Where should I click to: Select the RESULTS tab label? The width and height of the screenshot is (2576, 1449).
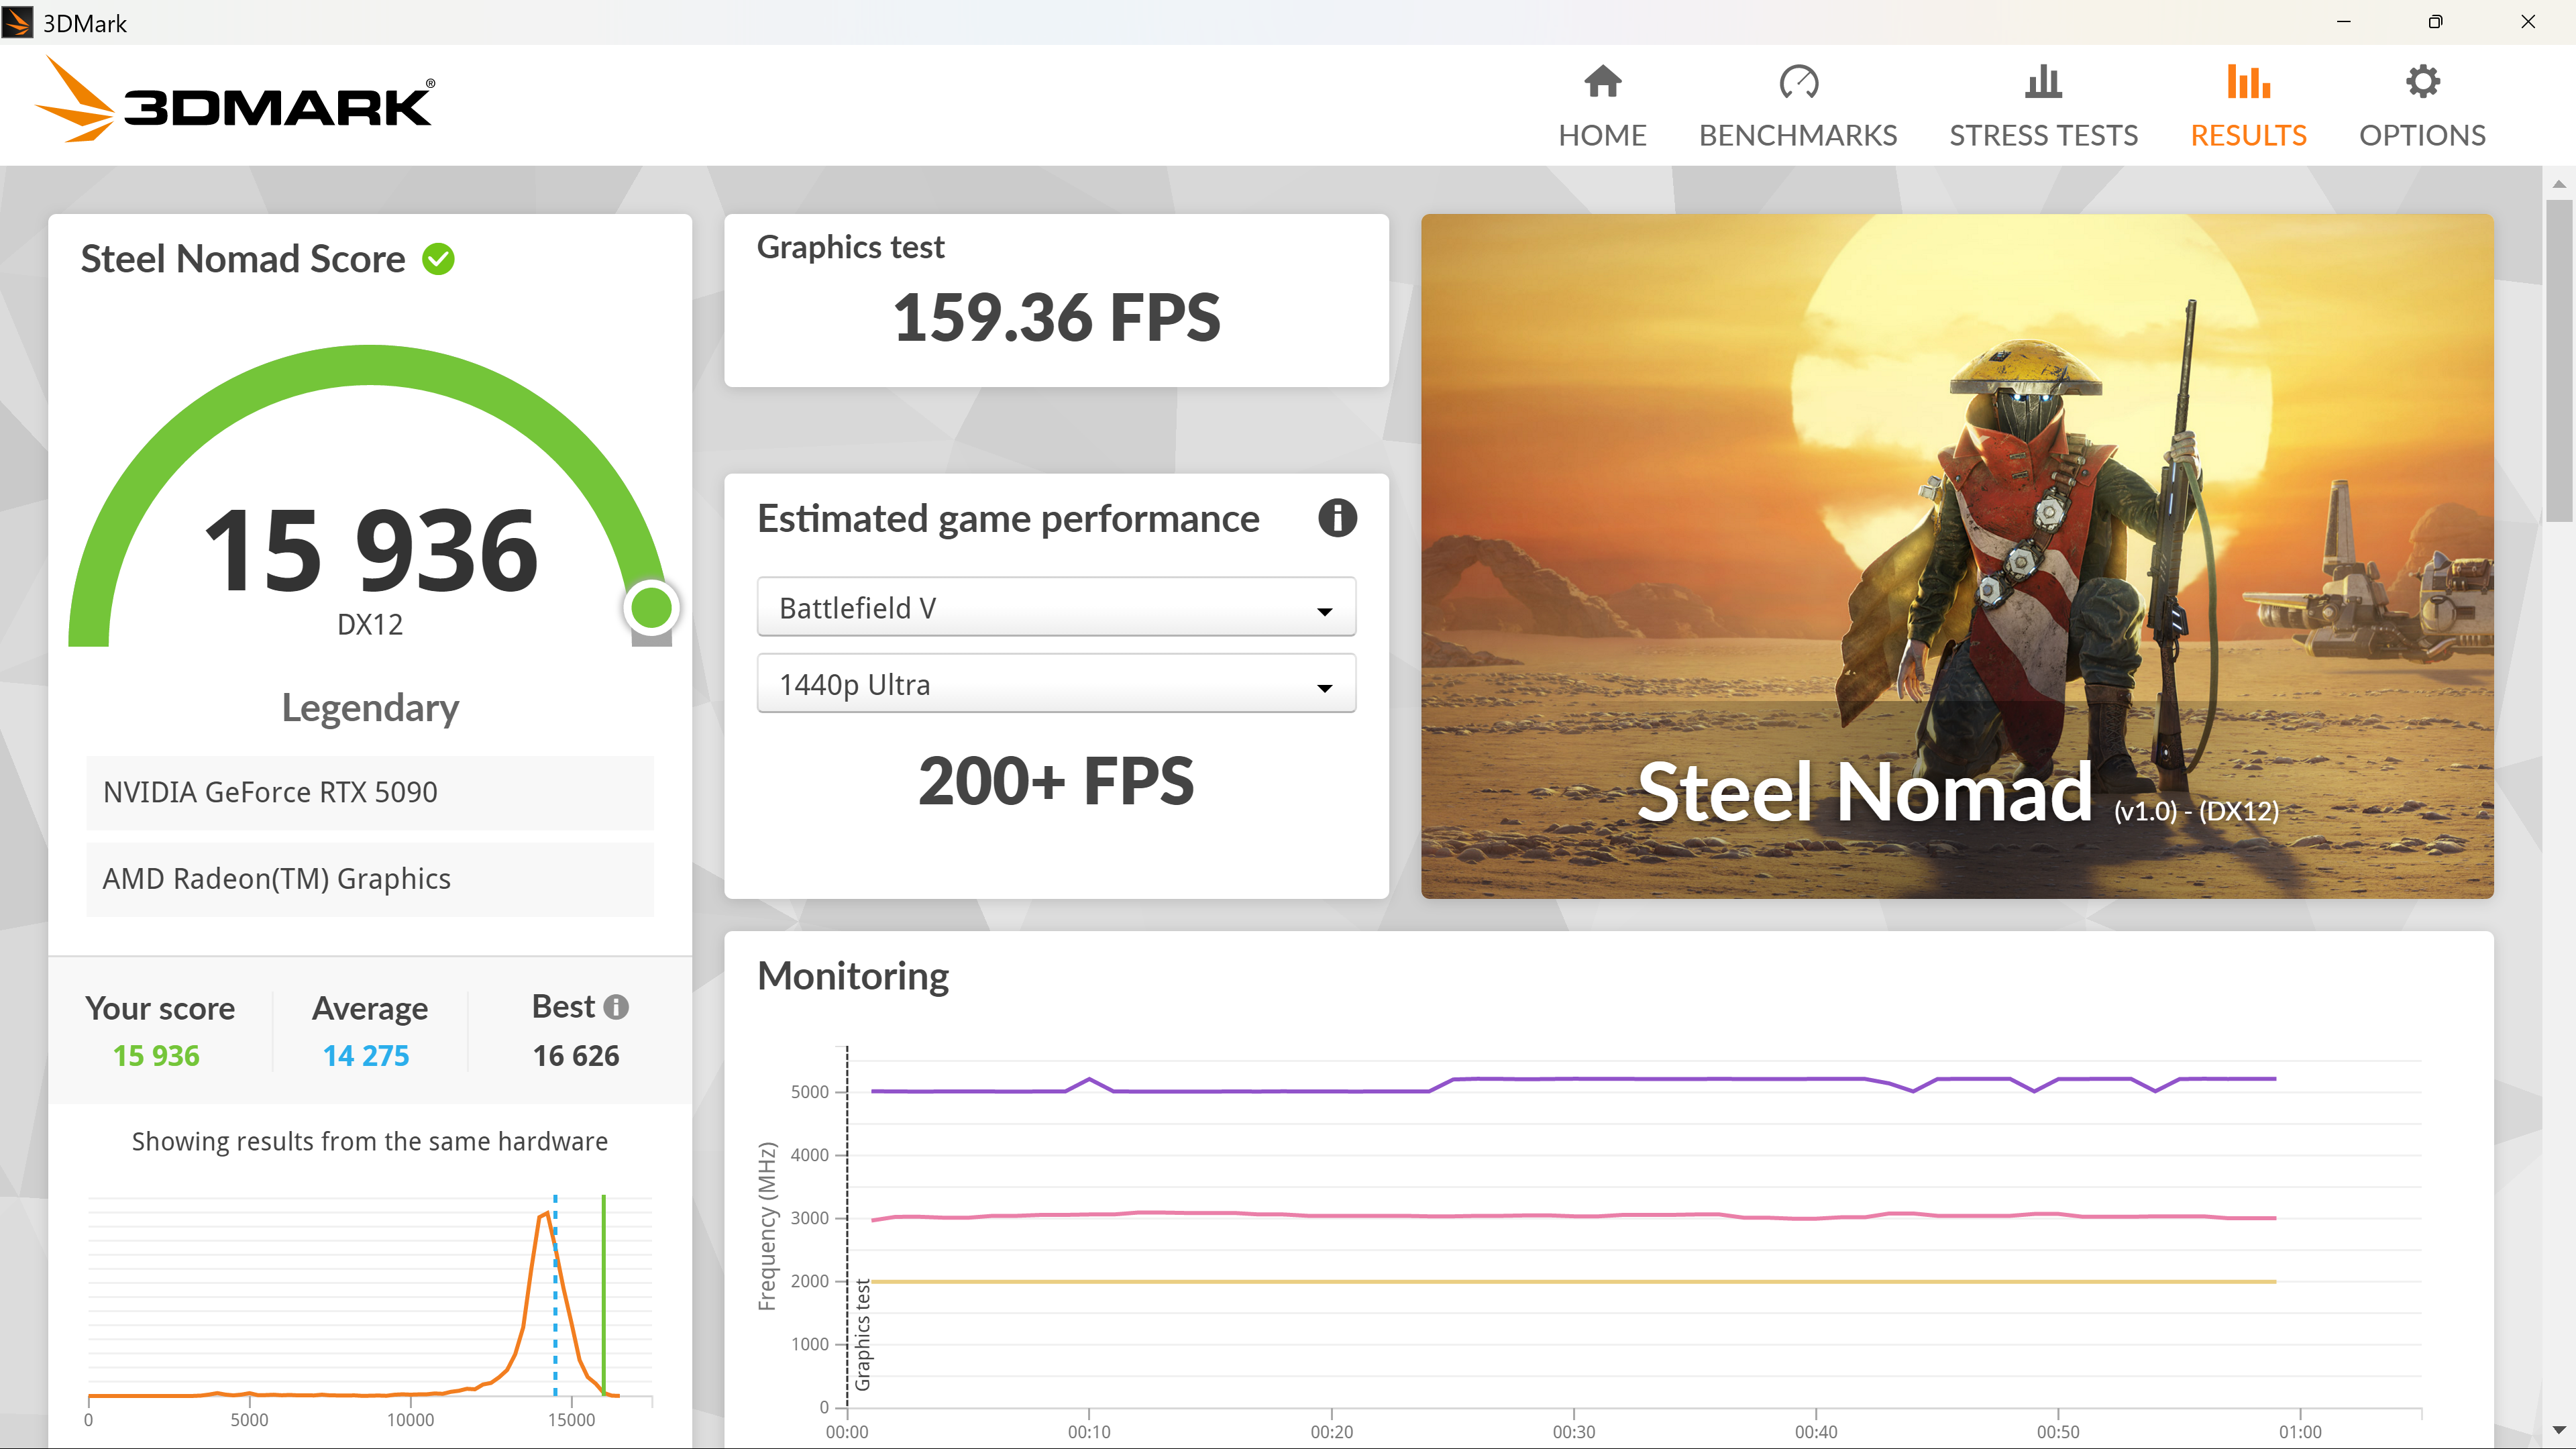(2248, 135)
